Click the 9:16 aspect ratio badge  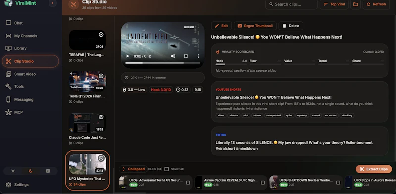(x=198, y=90)
